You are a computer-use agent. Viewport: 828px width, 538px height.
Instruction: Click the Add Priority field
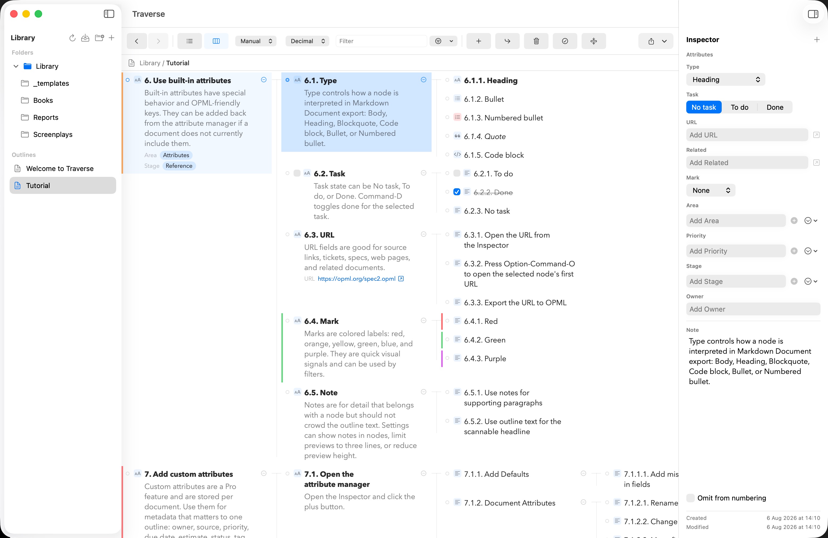[x=736, y=251]
